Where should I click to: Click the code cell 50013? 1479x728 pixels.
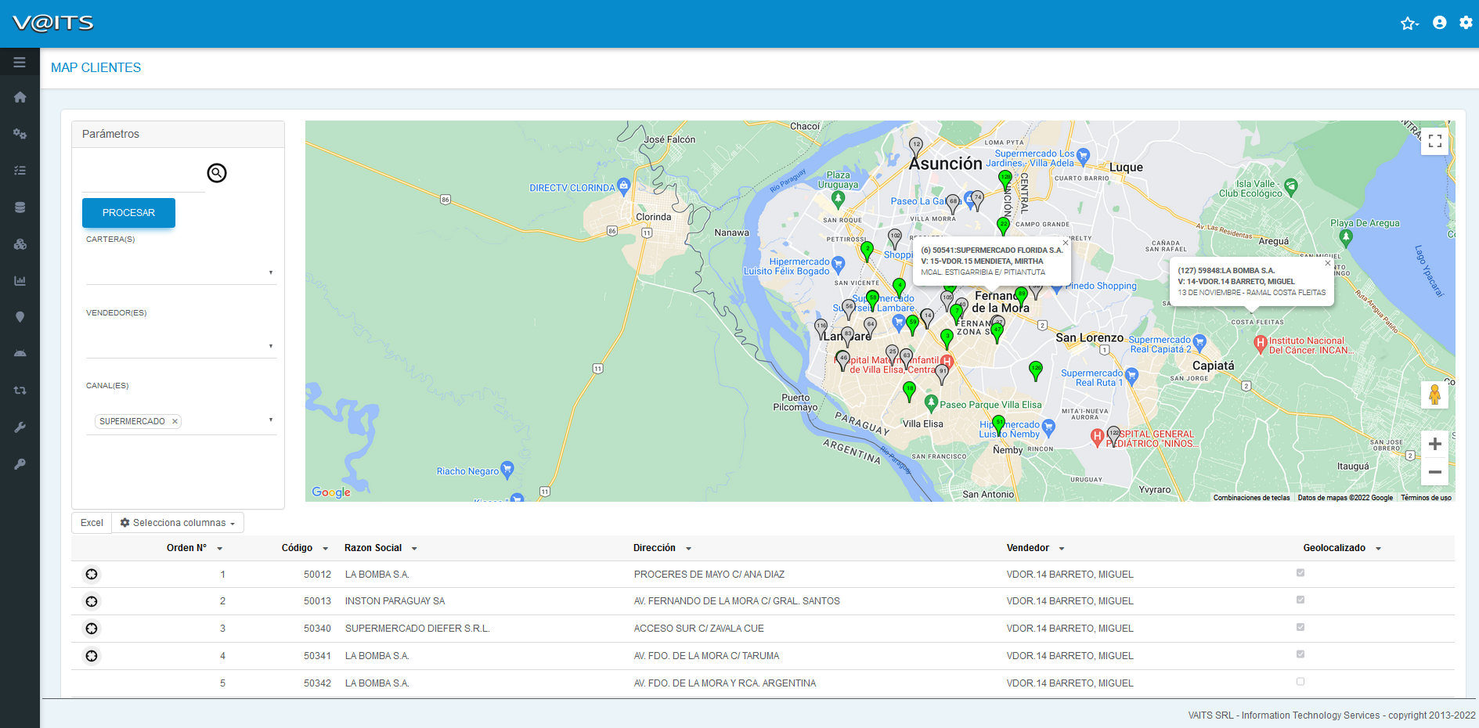click(x=317, y=601)
